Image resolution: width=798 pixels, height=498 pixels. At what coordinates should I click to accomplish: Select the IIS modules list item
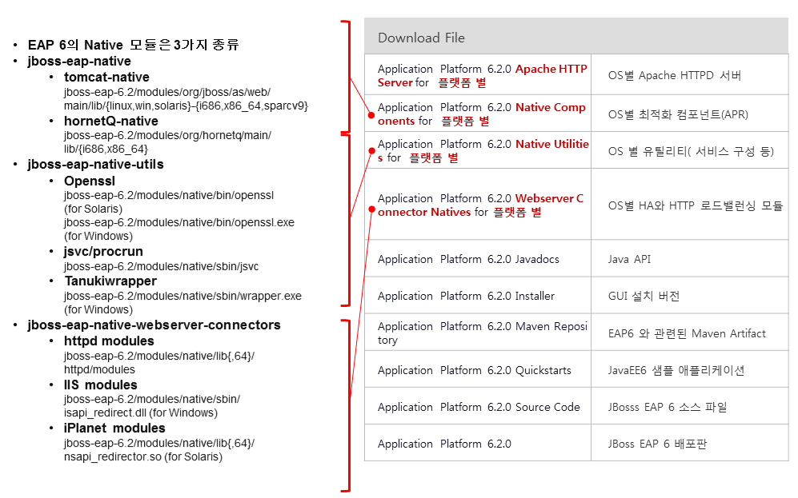tap(101, 384)
